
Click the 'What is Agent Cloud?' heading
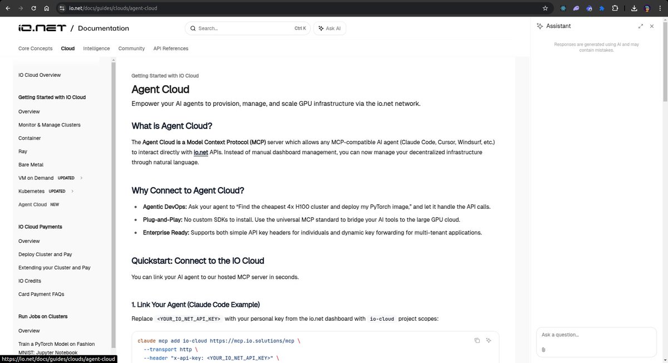[172, 126]
